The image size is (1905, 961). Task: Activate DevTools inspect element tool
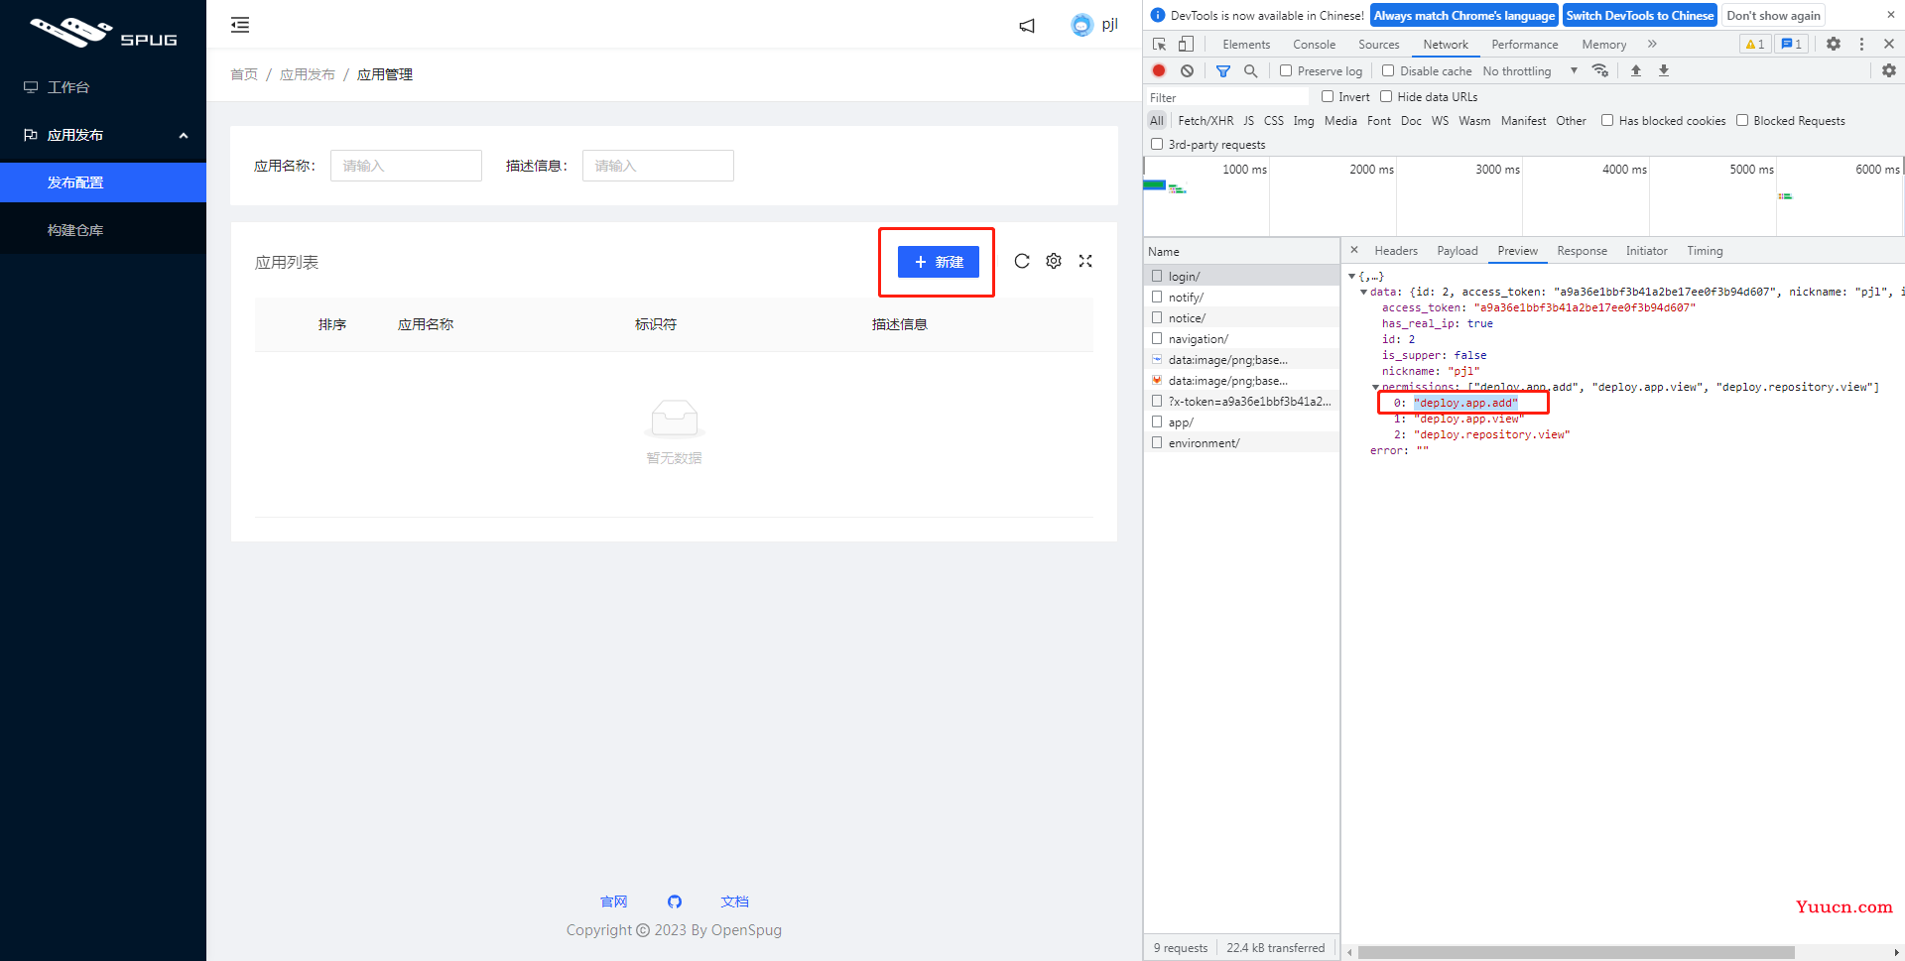(x=1159, y=44)
